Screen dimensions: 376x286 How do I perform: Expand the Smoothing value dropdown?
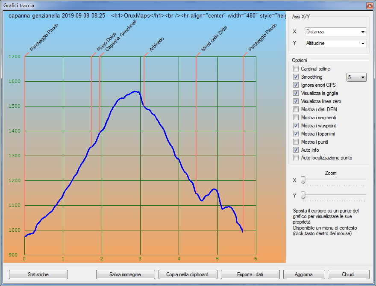pyautogui.click(x=356, y=77)
